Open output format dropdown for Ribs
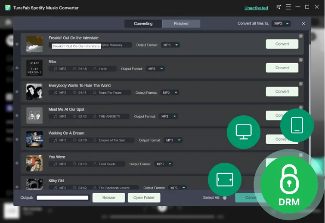325x223 pixels. [x=155, y=69]
